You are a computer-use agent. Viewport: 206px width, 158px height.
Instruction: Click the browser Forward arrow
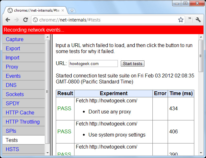[x=16, y=20]
